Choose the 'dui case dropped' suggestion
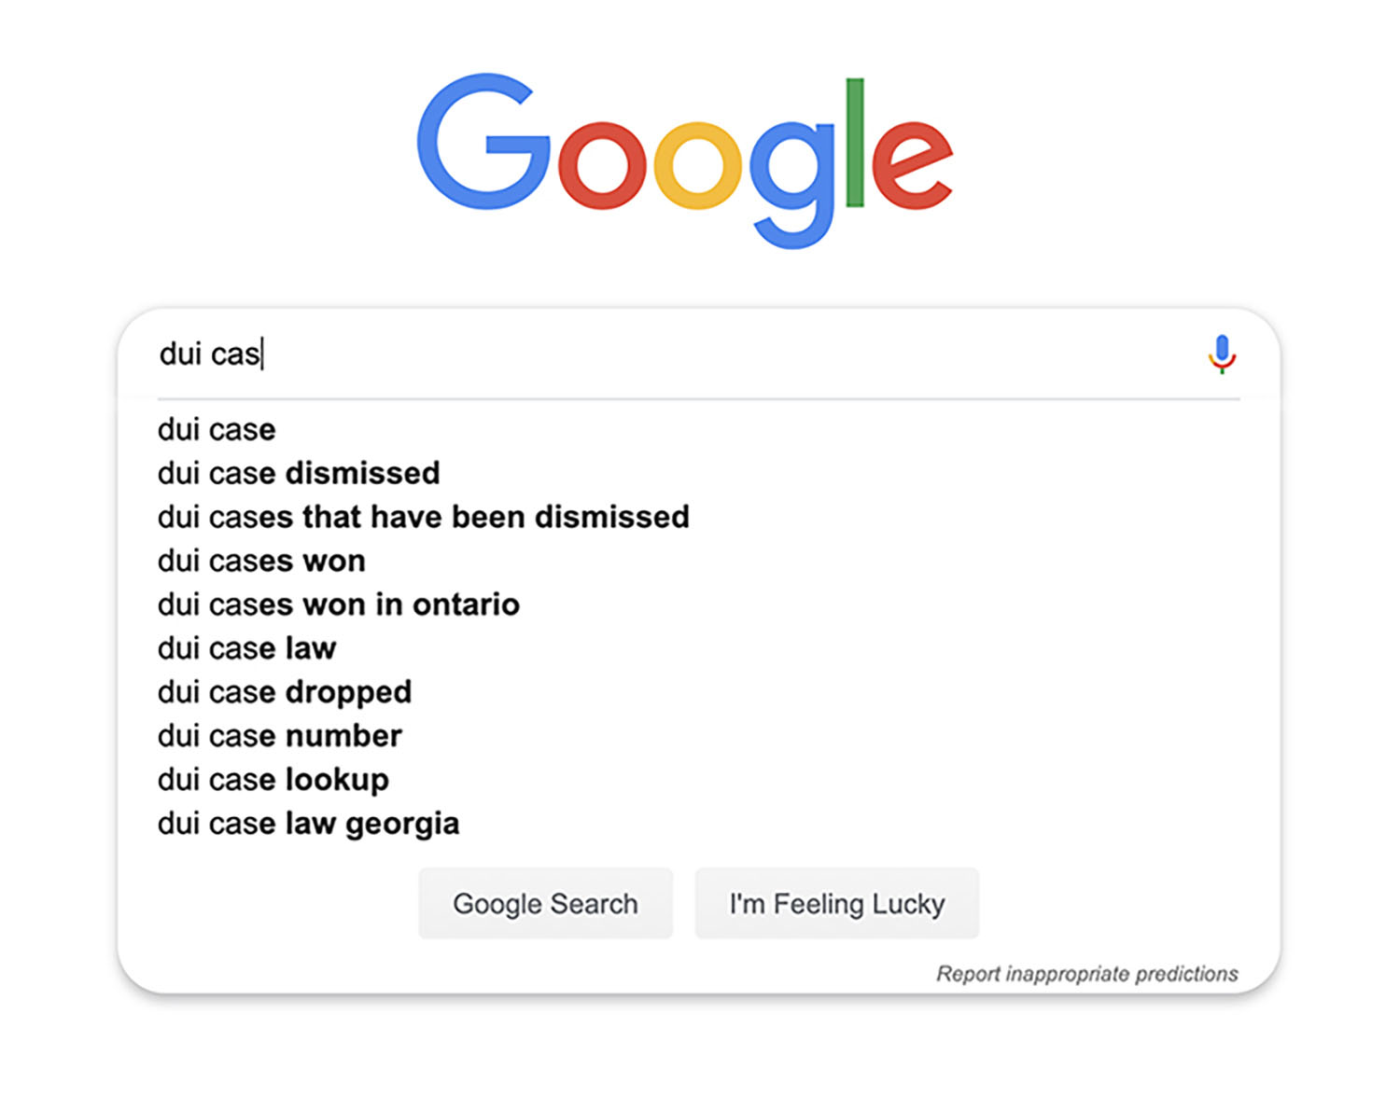Viewport: 1400px width, 1097px height. 284,691
